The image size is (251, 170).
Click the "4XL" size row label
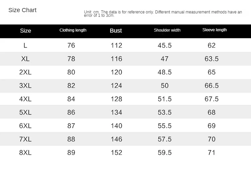25,99
